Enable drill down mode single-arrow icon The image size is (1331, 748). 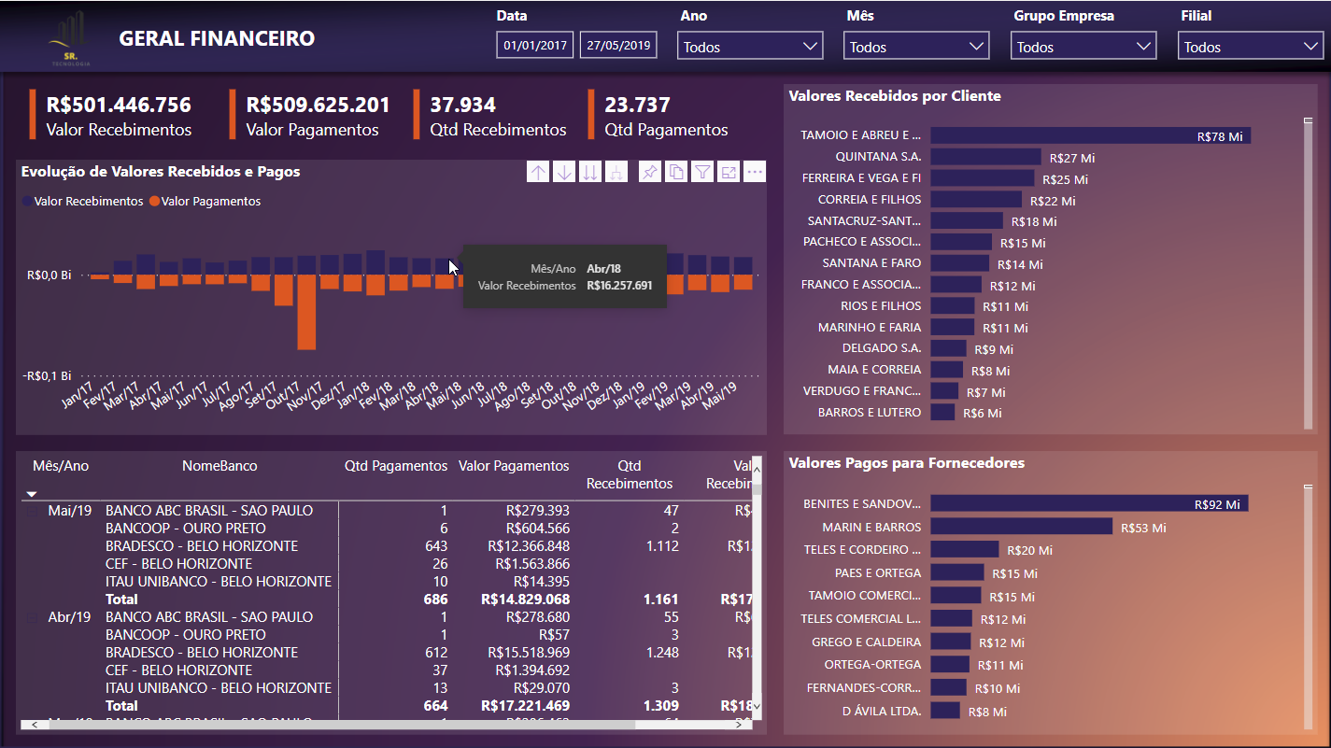pyautogui.click(x=564, y=172)
